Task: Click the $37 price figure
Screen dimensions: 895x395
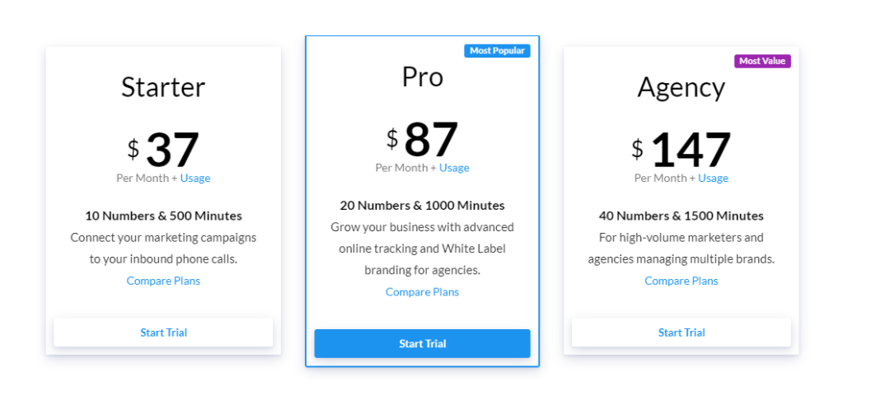Action: click(x=172, y=150)
